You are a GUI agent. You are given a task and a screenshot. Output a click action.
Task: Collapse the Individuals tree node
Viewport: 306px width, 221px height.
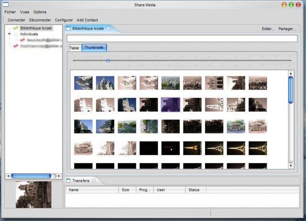pos(9,34)
